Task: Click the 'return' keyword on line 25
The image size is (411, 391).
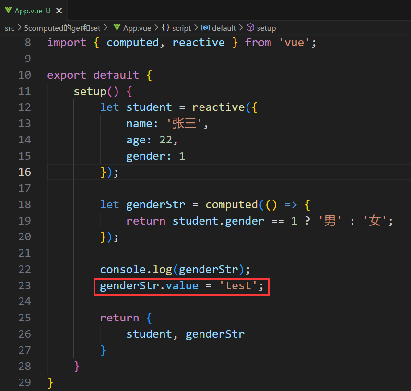Action: click(119, 318)
